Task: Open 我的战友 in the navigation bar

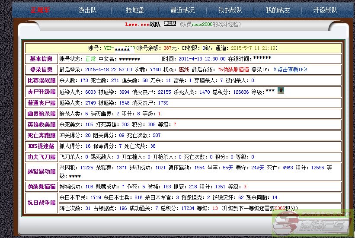Action: pyautogui.click(x=278, y=10)
